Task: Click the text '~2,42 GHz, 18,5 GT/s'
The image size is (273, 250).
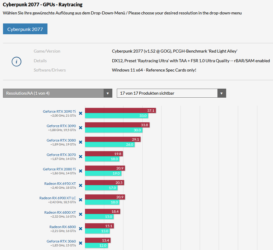Action: click(62, 202)
